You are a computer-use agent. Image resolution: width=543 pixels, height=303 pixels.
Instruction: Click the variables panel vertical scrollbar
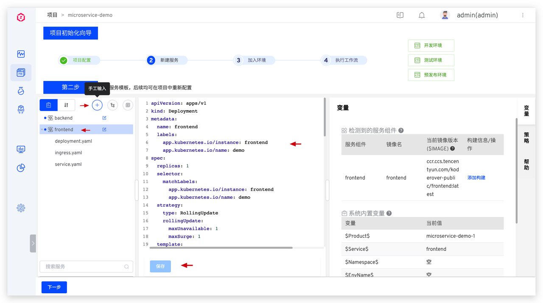click(516, 170)
